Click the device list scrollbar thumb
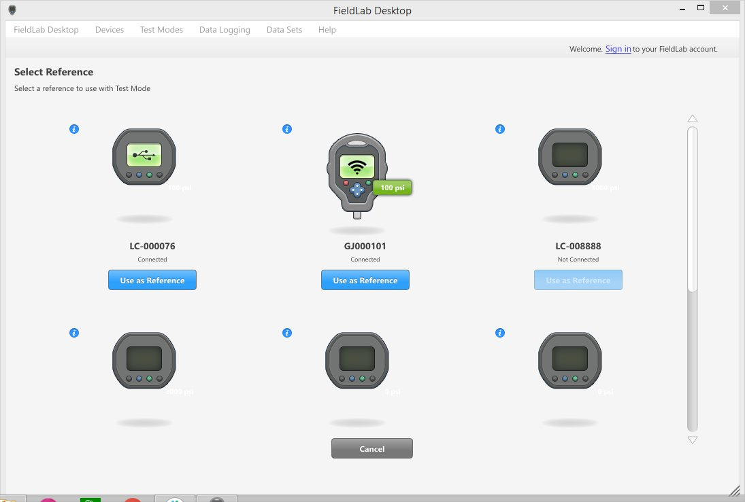 [693, 209]
